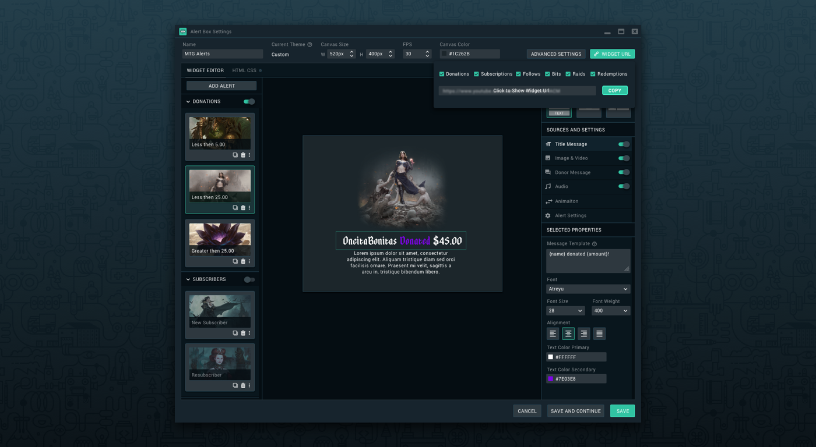The image size is (816, 447).
Task: Uncheck the Redemptions checkbox
Action: (593, 74)
